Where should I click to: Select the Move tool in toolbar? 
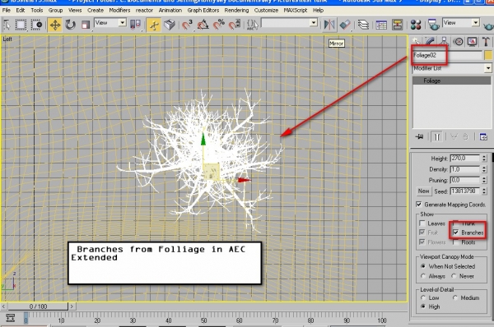click(x=55, y=25)
